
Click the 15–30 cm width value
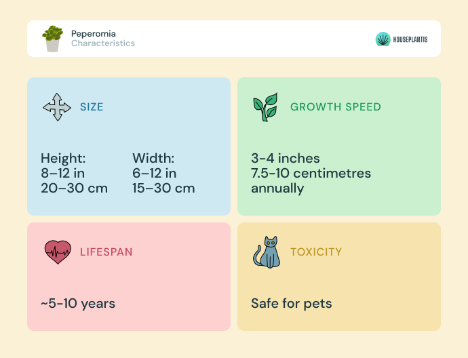click(x=163, y=188)
